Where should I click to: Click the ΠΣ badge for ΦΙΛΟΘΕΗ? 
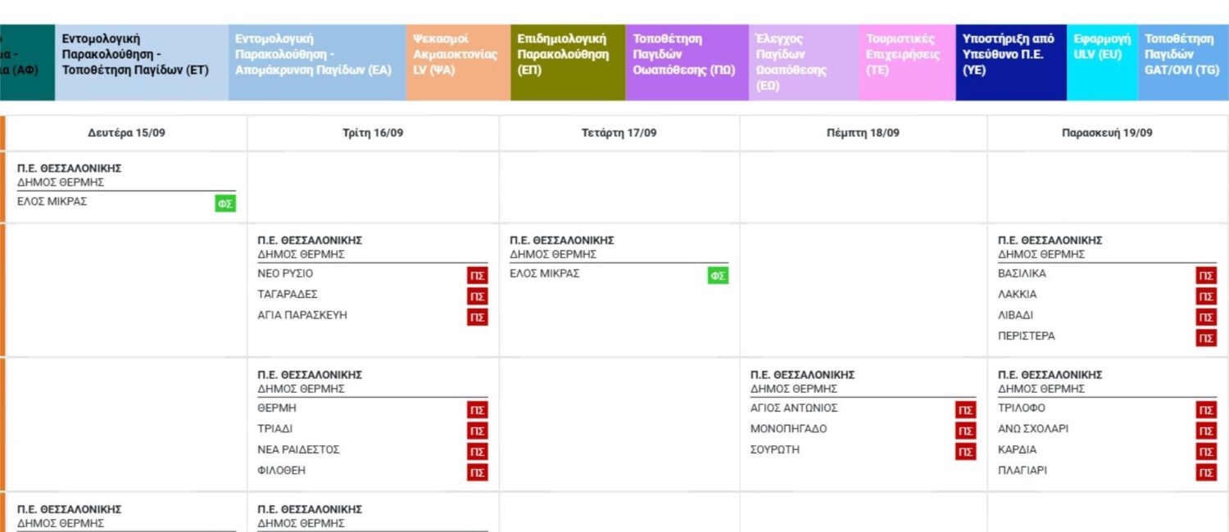(478, 472)
